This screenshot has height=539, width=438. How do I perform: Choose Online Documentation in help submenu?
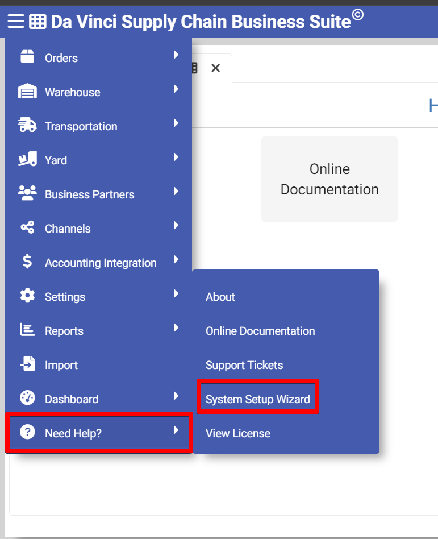286,331
